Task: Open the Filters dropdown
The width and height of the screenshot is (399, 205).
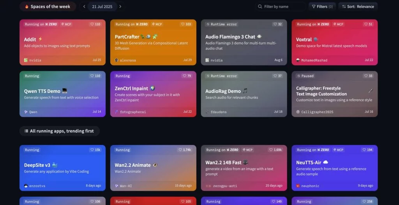Action: (322, 7)
